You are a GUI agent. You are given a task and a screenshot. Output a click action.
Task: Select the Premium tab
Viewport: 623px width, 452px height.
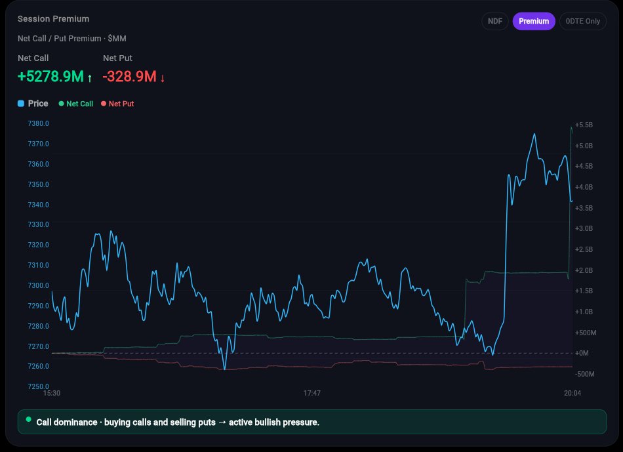tap(534, 21)
